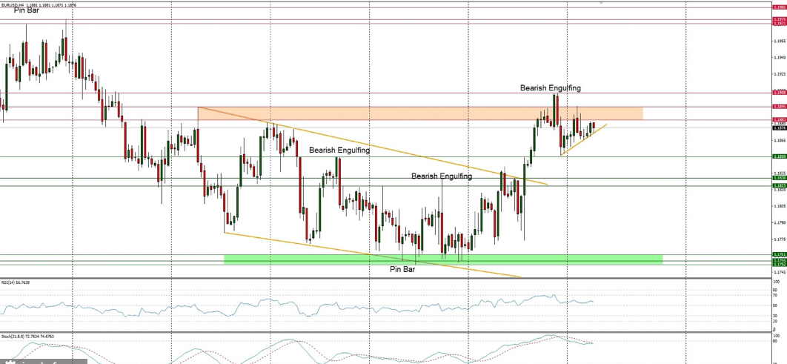Click the top 1.1985 price level label
The height and width of the screenshot is (364, 787).
[779, 7]
